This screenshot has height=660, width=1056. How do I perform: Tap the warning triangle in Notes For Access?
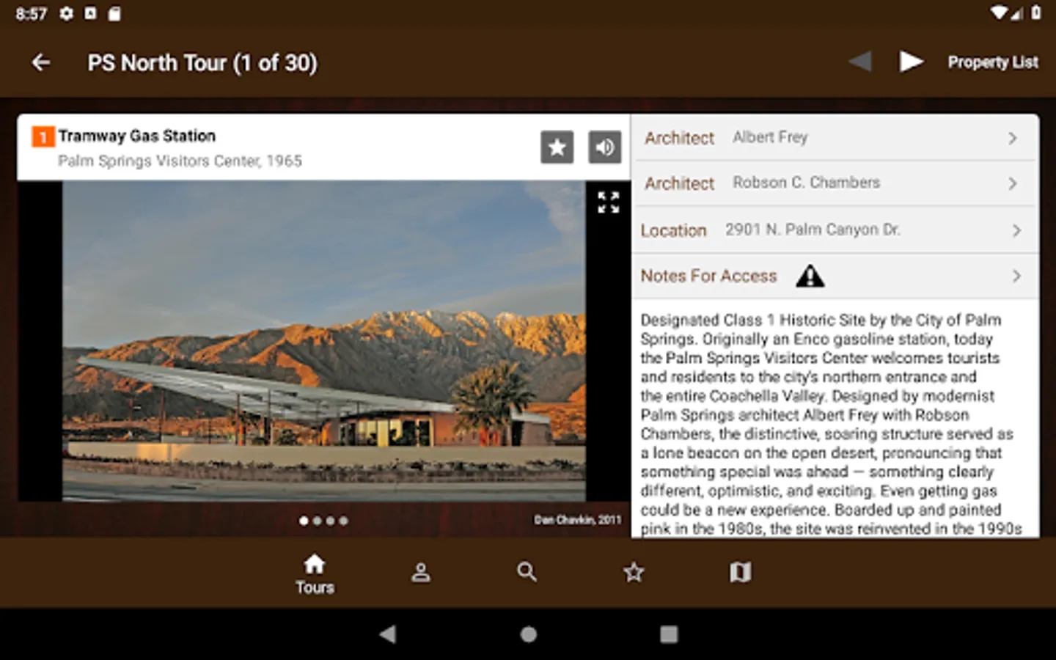tap(810, 276)
